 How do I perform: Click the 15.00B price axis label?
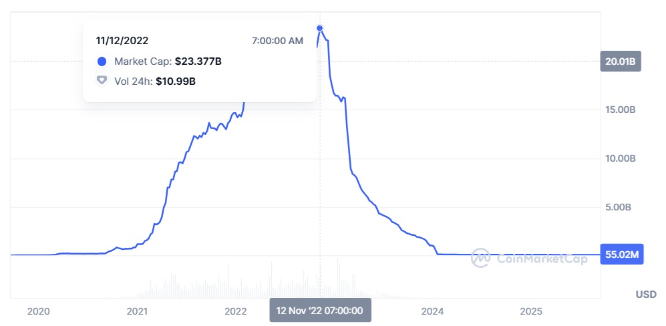point(620,110)
